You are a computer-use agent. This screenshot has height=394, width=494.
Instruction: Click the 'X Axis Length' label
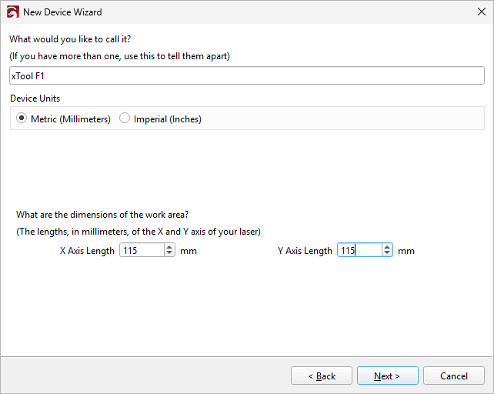click(87, 251)
